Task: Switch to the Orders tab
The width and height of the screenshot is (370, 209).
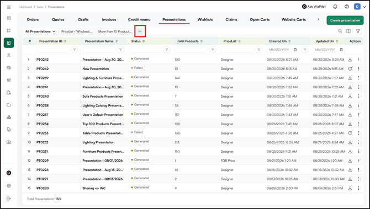Action: (x=33, y=19)
